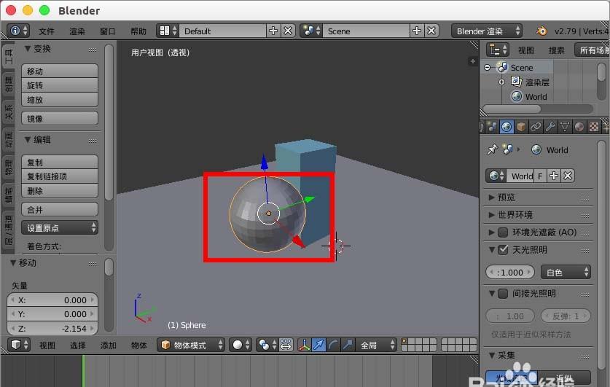Viewport: 610px width, 387px height.
Task: Pin the properties context with the pin icon
Action: (492, 149)
